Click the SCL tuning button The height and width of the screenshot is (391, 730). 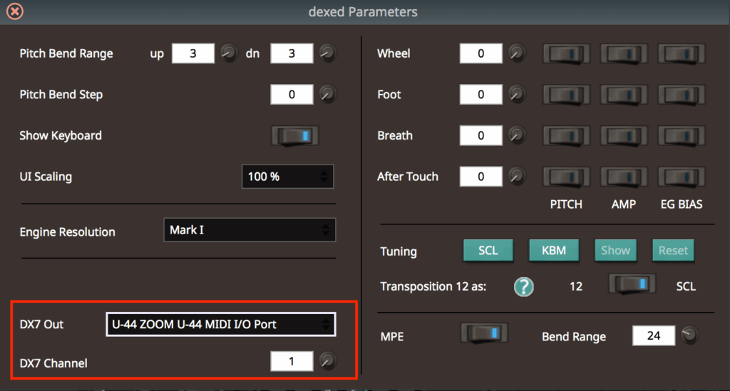[488, 250]
